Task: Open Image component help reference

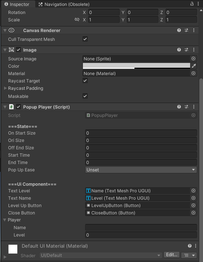Action: pos(179,50)
